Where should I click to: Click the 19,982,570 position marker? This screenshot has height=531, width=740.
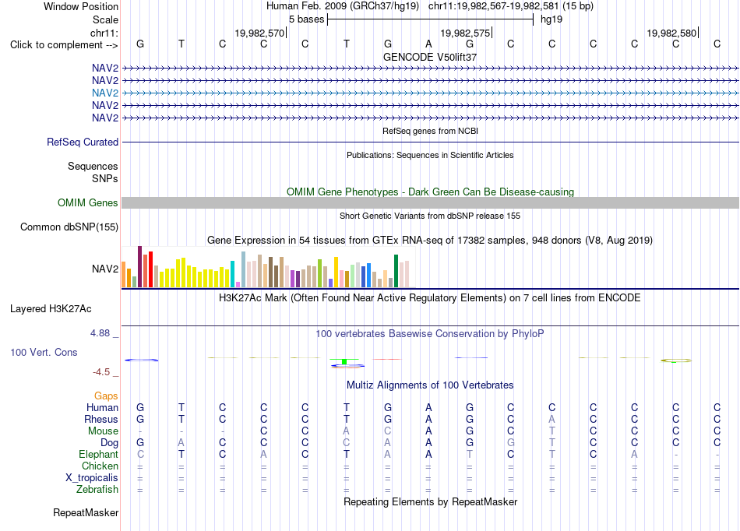(x=259, y=33)
